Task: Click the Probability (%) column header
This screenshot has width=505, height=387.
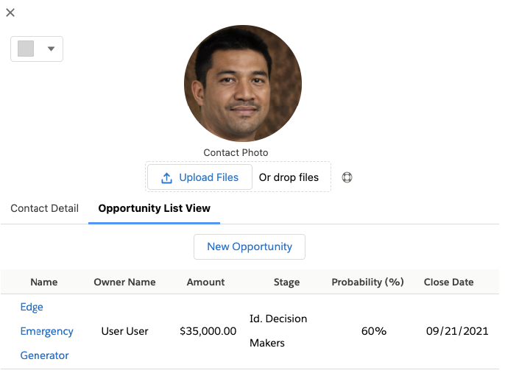Action: click(368, 282)
